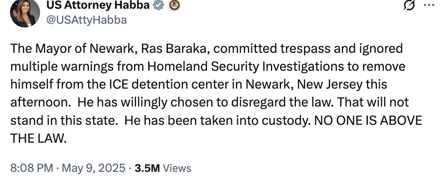
Task: Click the display name US Attorney Habba
Action: (x=98, y=5)
